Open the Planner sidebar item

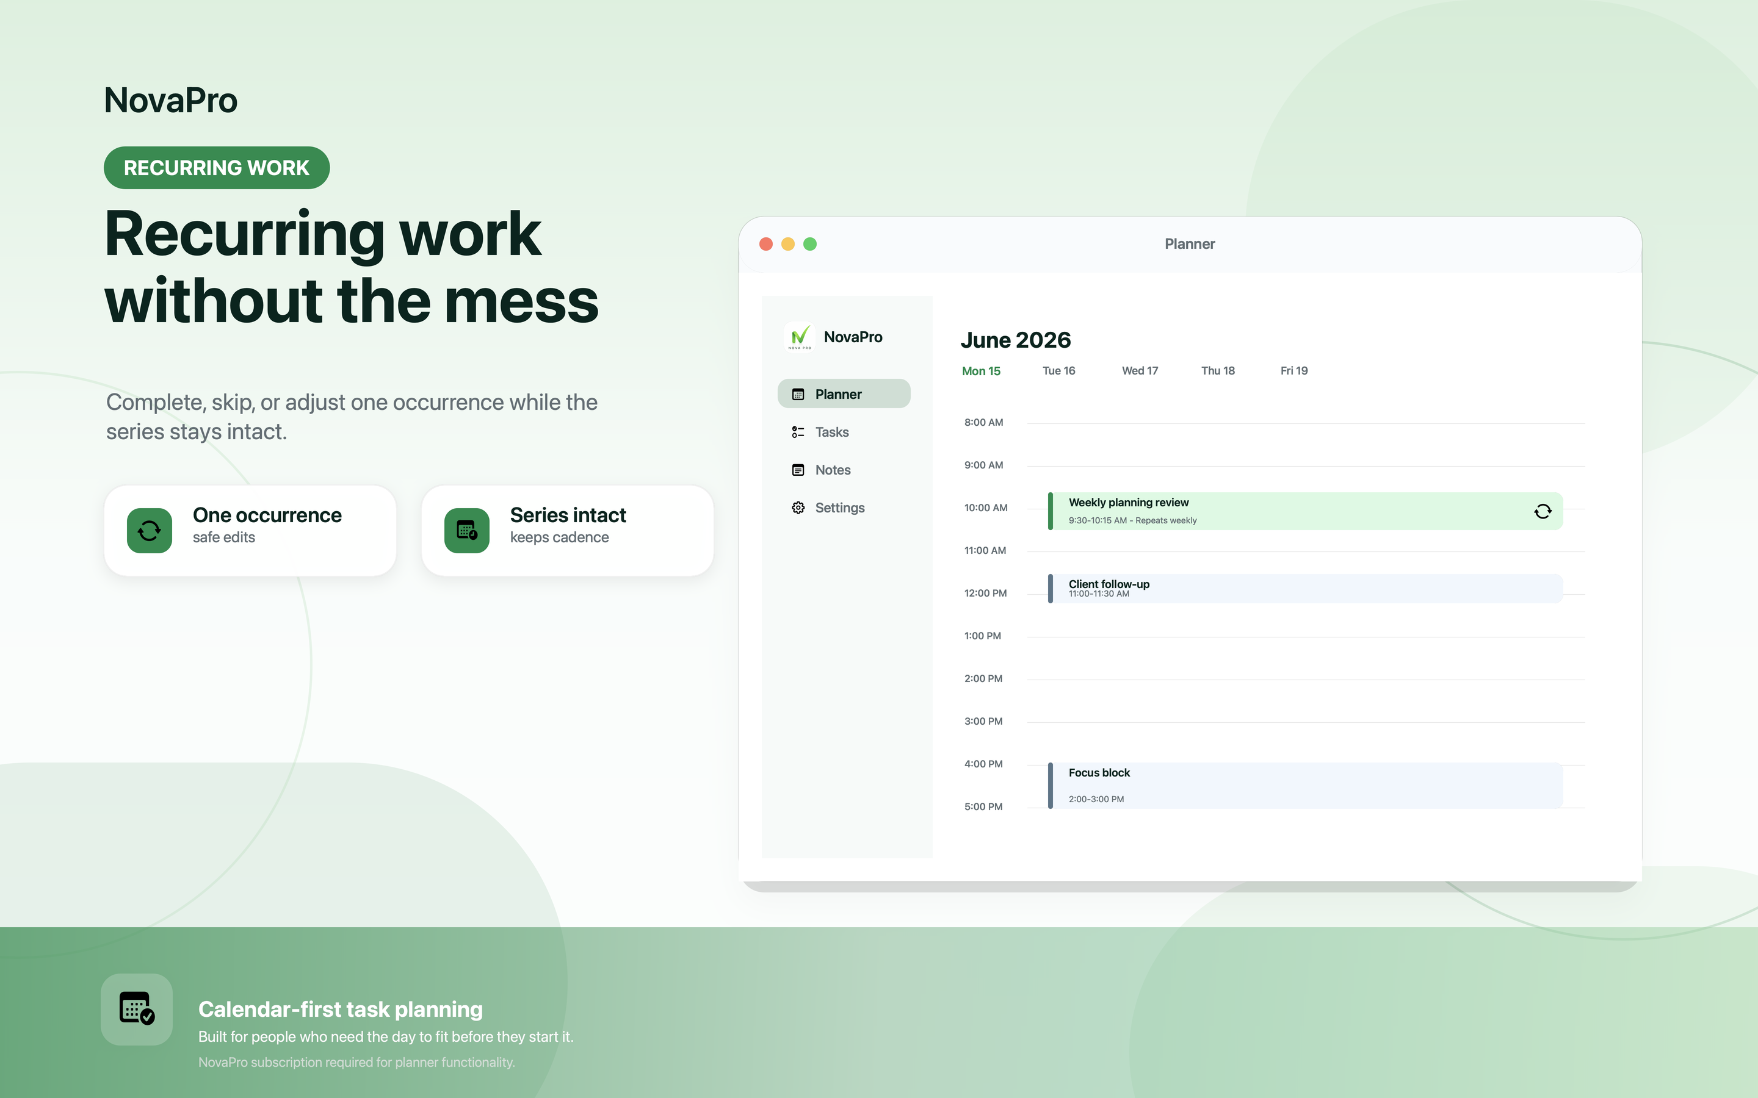pyautogui.click(x=844, y=393)
